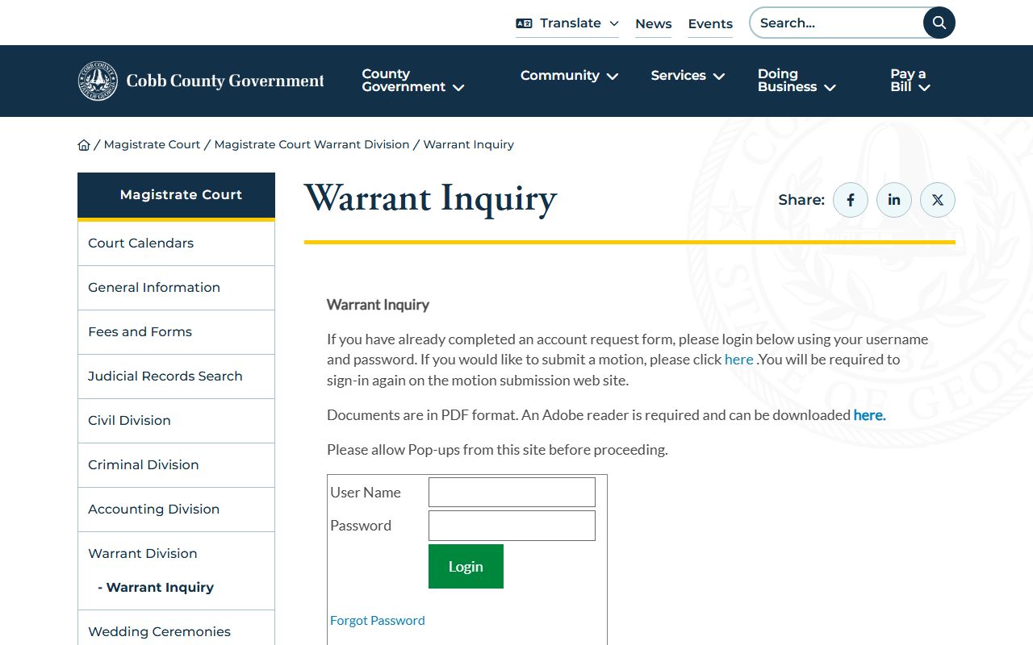Screen dimensions: 1033x645
Task: Click 'here.' link to download Adobe reader
Action: tap(870, 415)
